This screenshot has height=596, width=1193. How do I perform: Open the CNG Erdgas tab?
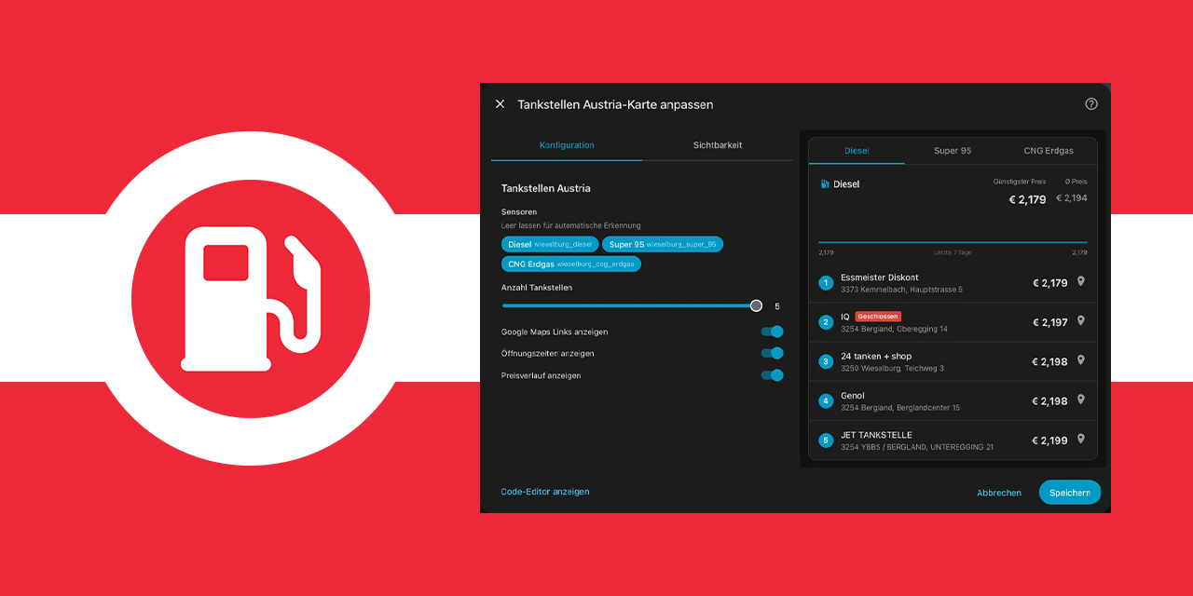click(1048, 151)
